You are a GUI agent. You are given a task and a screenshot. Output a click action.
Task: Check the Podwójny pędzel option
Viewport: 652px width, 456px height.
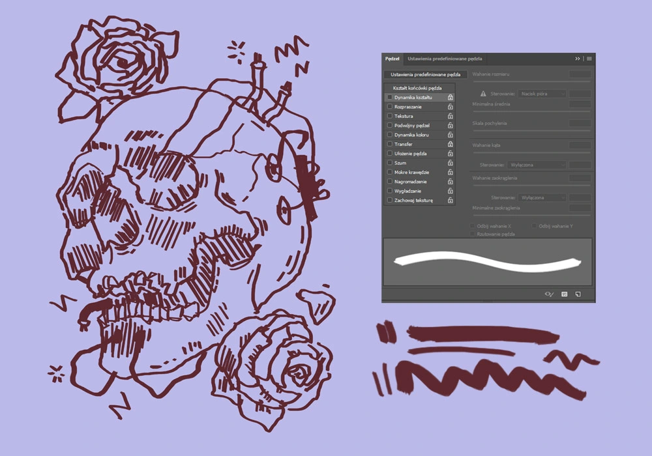coord(390,125)
